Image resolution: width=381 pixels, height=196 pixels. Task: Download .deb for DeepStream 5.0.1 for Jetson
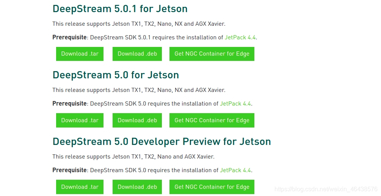point(137,54)
